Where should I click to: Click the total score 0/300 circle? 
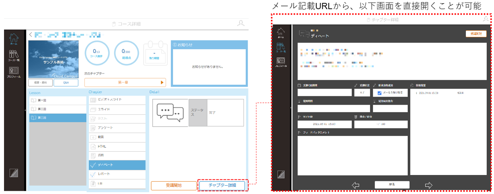126,53
